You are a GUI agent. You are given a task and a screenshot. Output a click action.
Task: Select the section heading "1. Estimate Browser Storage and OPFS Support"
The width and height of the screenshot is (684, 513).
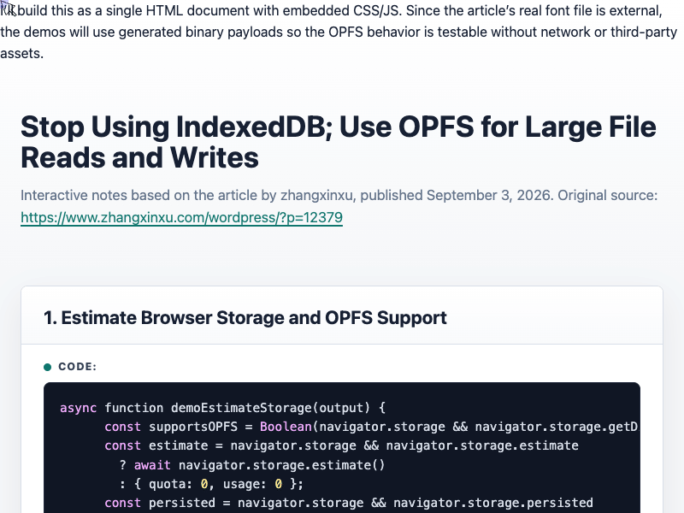245,317
